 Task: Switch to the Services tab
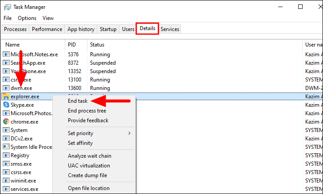[x=170, y=29]
